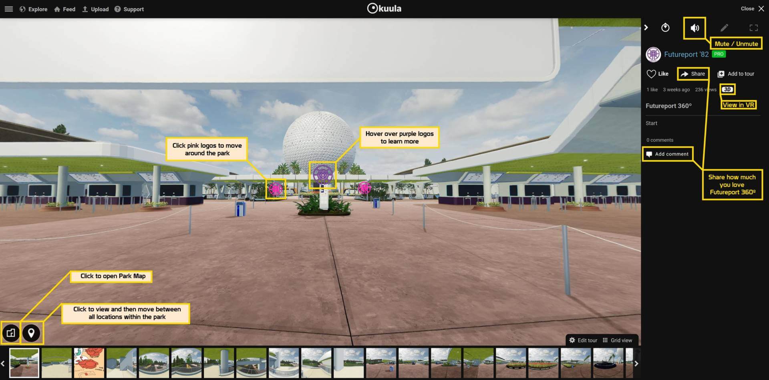Image resolution: width=769 pixels, height=380 pixels.
Task: Open the Futureport '82 profile avatar
Action: pos(653,54)
